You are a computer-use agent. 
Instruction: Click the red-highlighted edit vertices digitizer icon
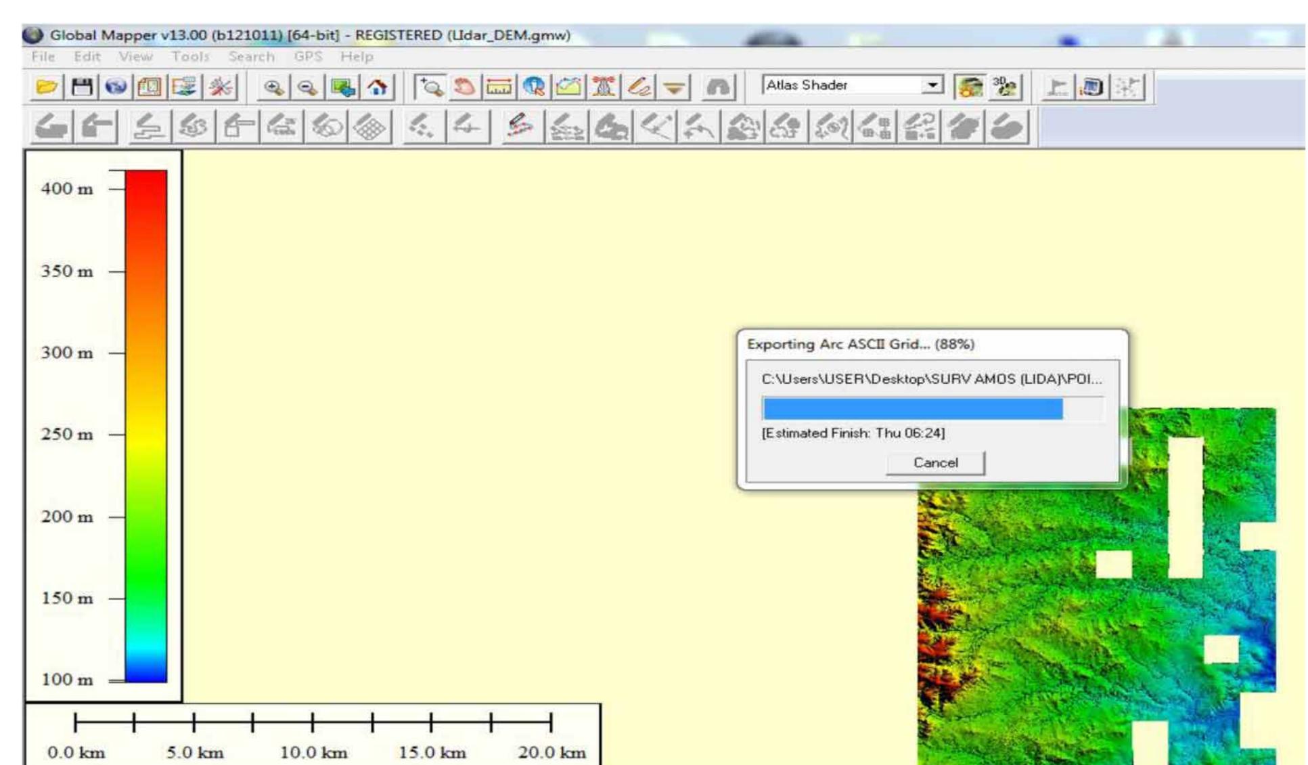coord(520,127)
